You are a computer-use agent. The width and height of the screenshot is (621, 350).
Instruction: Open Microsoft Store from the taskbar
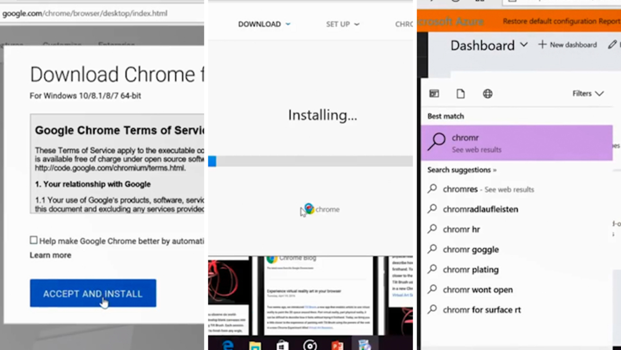pyautogui.click(x=282, y=345)
